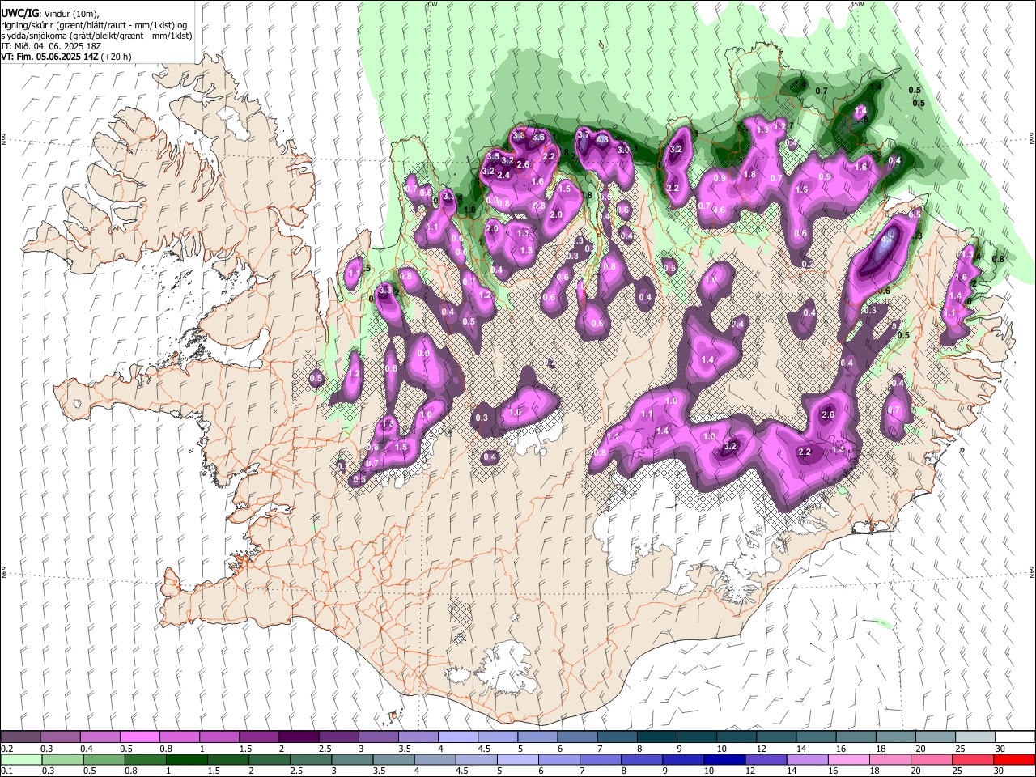Screen dimensions: 1036x777
Task: Pick the 25 crimson swatch in the rain scale
Action: pos(972,760)
